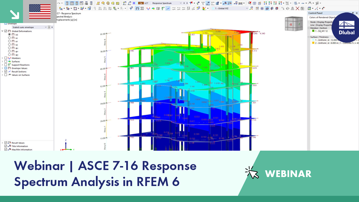Click the member results diagram toolbar icon
Screen dimensions: 359x202
tap(148, 9)
